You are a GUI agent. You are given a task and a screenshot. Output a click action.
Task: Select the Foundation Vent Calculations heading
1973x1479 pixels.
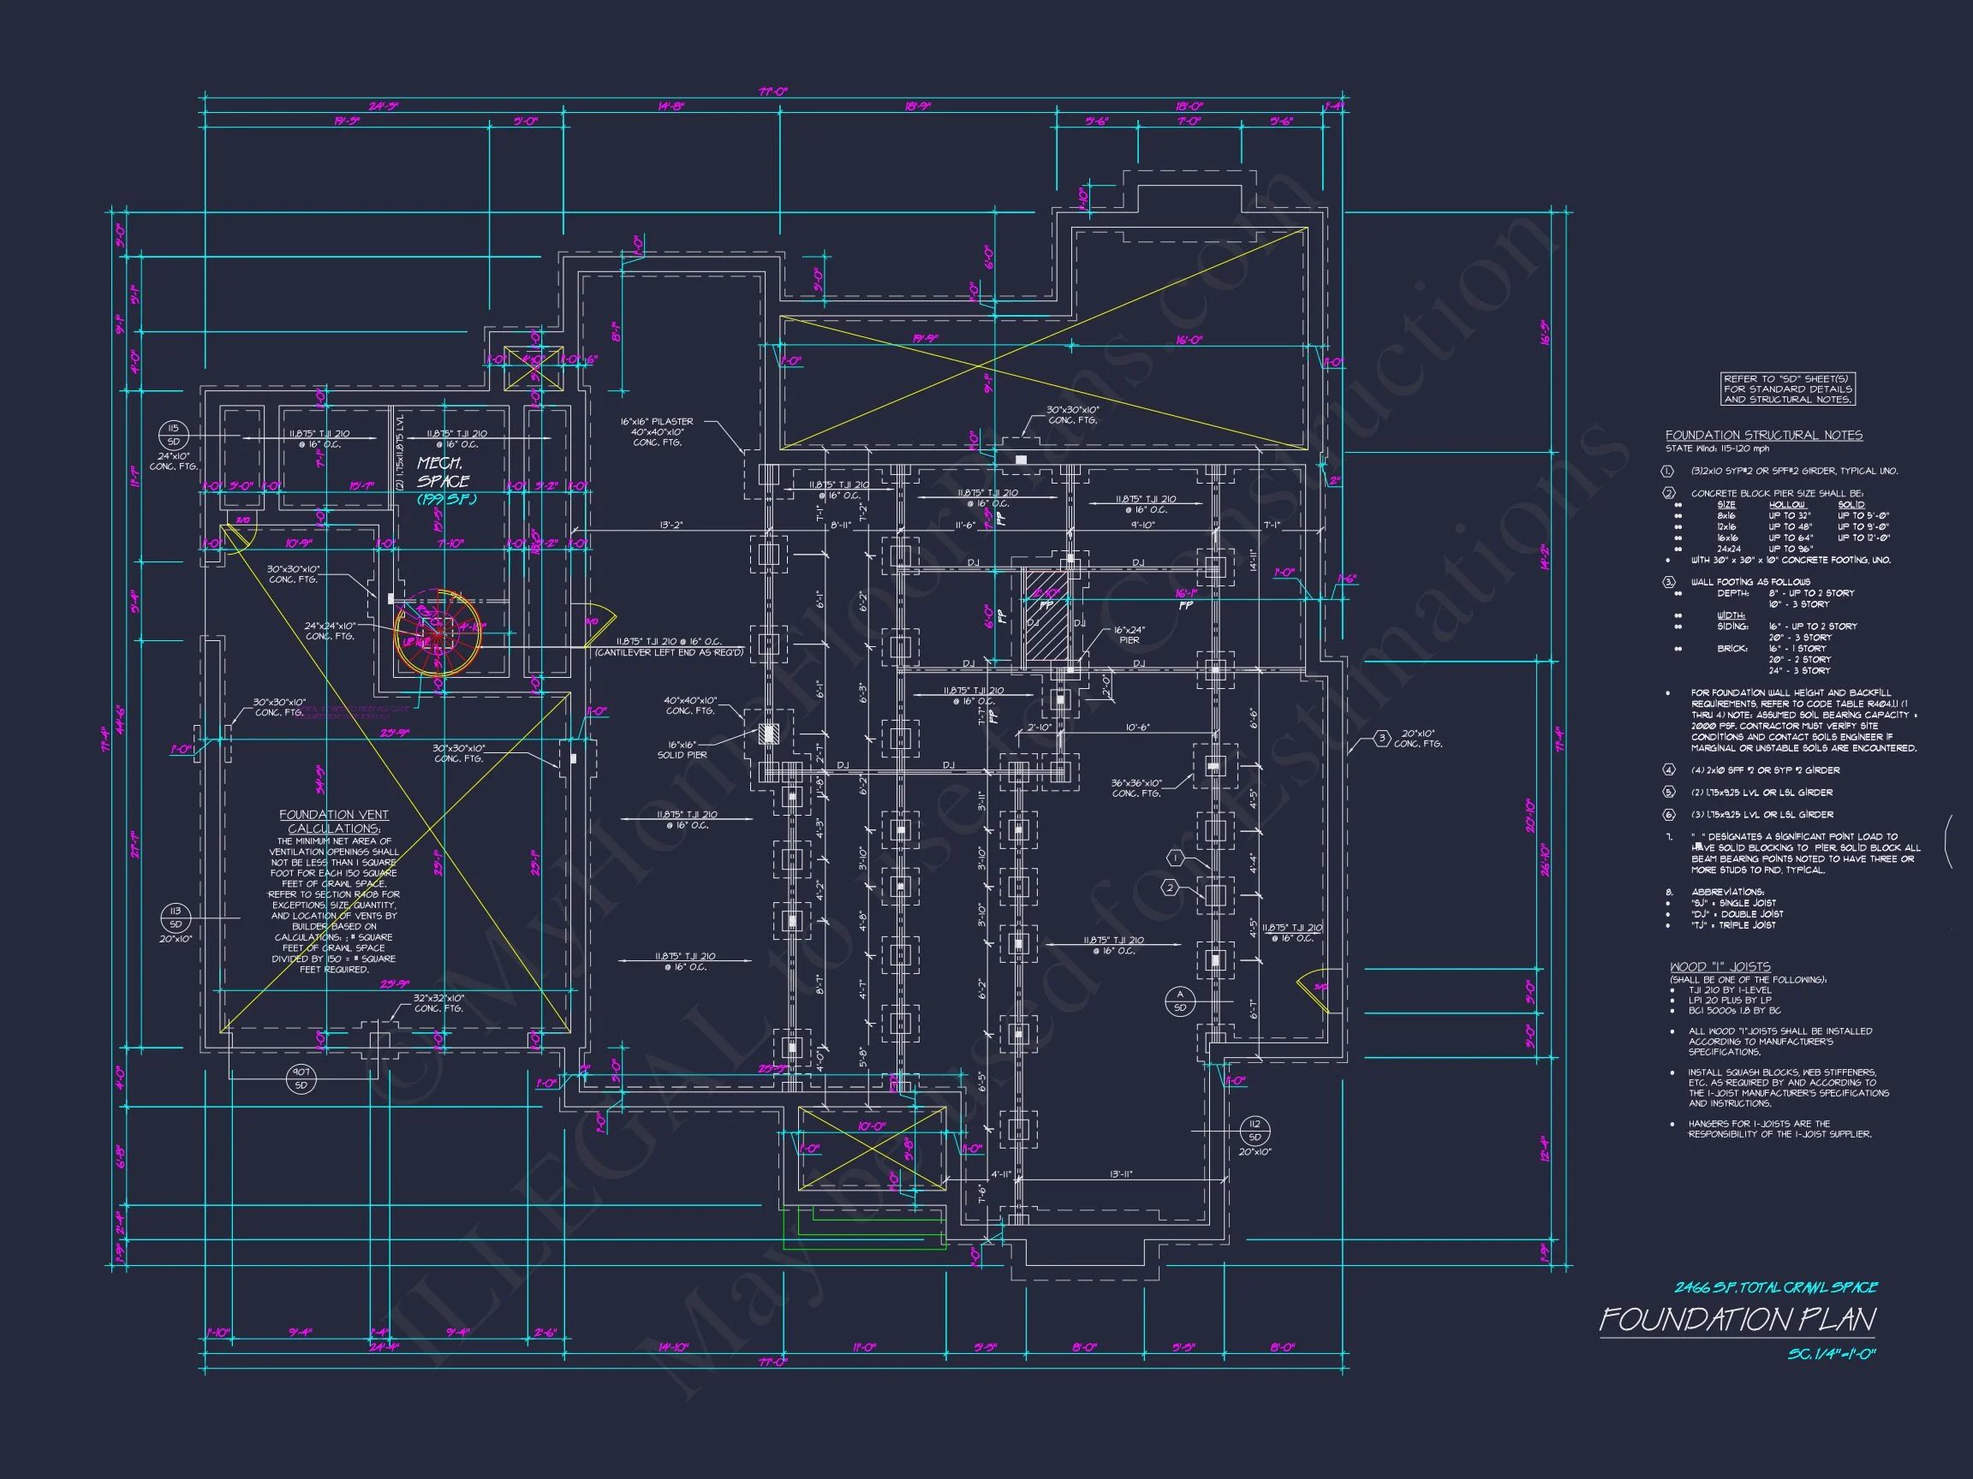334,821
